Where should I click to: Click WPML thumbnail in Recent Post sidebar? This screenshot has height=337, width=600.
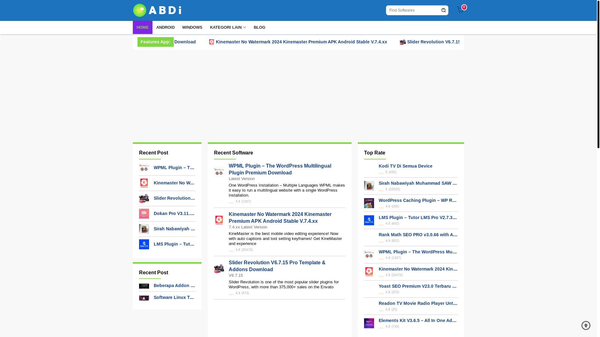click(x=144, y=168)
